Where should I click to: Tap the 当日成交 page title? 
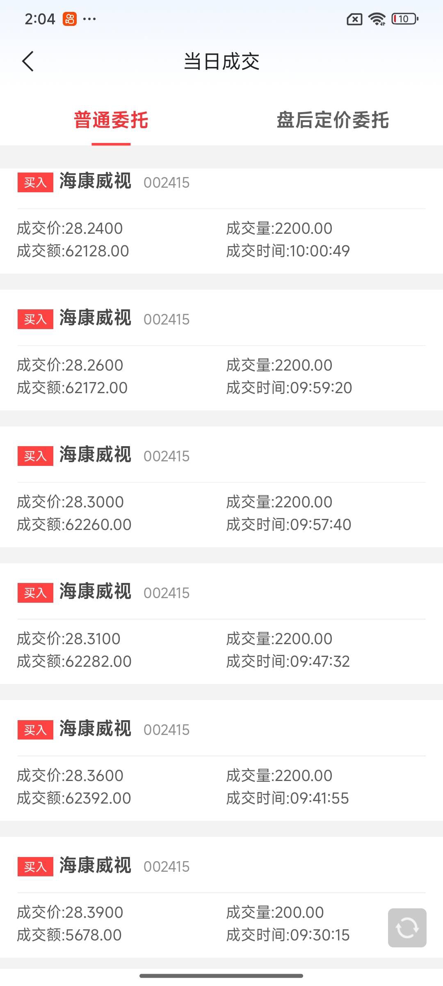pyautogui.click(x=221, y=62)
